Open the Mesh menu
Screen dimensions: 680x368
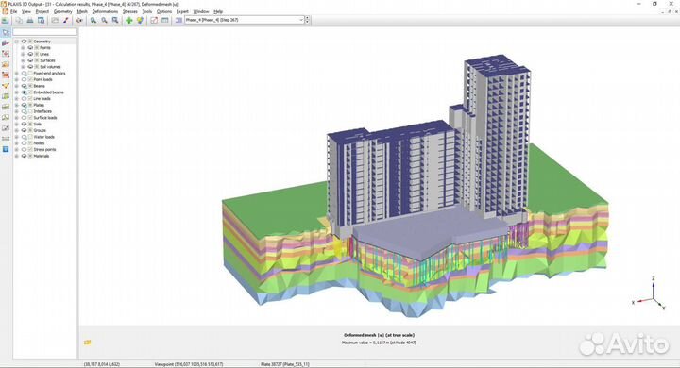pos(82,11)
